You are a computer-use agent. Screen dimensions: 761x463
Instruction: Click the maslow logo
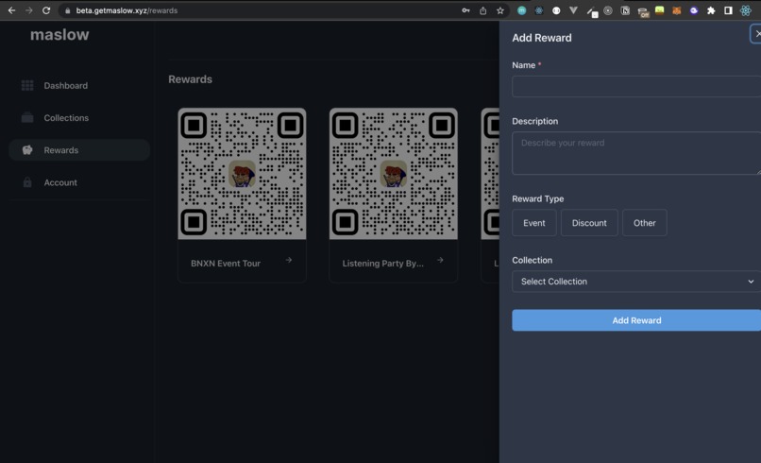coord(59,35)
